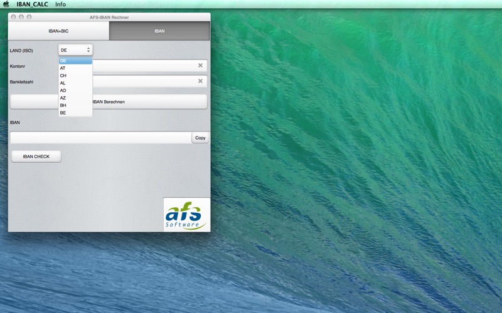This screenshot has width=502, height=313.
Task: Switch to the IBAN tab
Action: pos(159,31)
